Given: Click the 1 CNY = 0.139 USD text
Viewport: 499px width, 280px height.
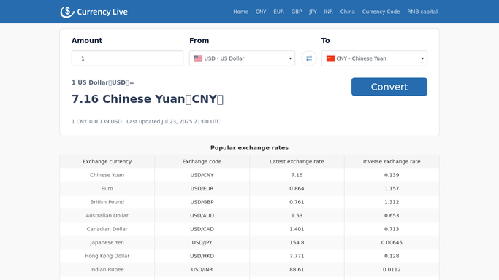Looking at the screenshot, I should pyautogui.click(x=96, y=122).
